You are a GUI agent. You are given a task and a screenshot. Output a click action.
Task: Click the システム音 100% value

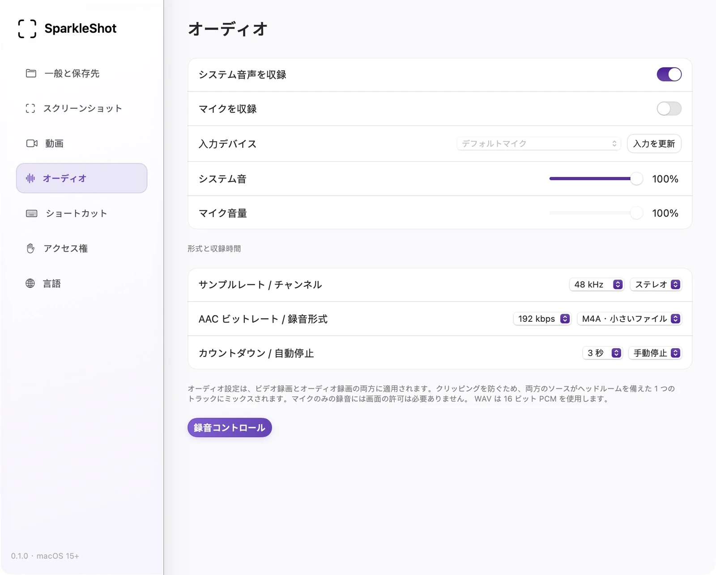[665, 179]
